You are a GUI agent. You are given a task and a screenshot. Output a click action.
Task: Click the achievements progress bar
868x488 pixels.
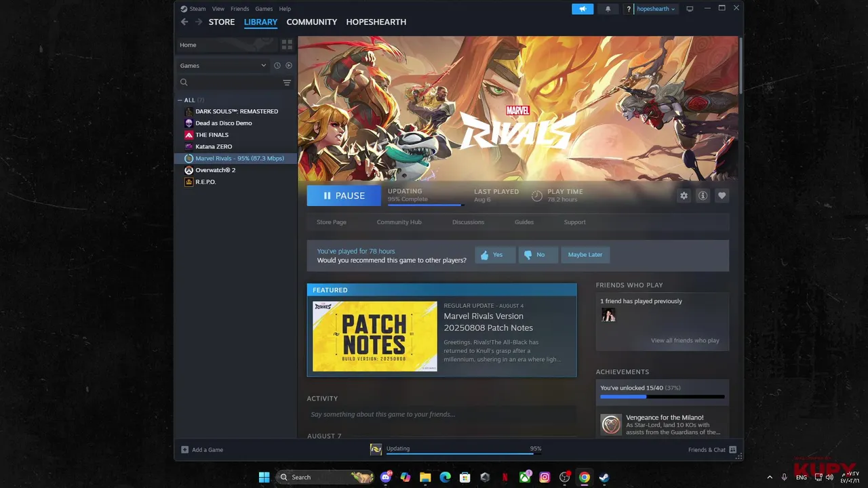pyautogui.click(x=662, y=396)
